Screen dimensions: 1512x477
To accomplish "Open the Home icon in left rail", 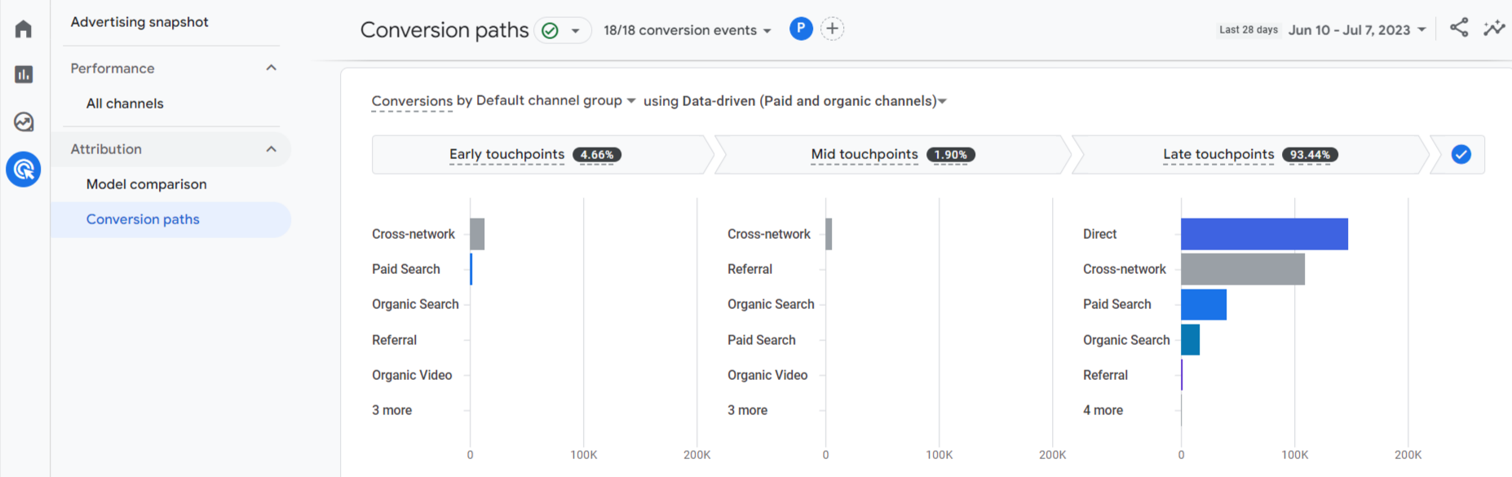I will pos(24,29).
